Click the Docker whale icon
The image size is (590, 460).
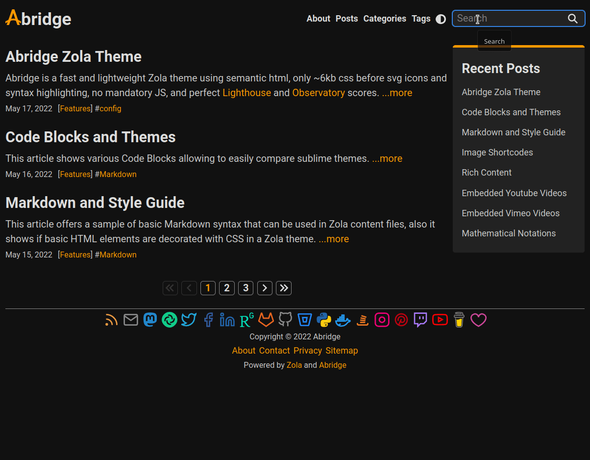click(x=343, y=321)
